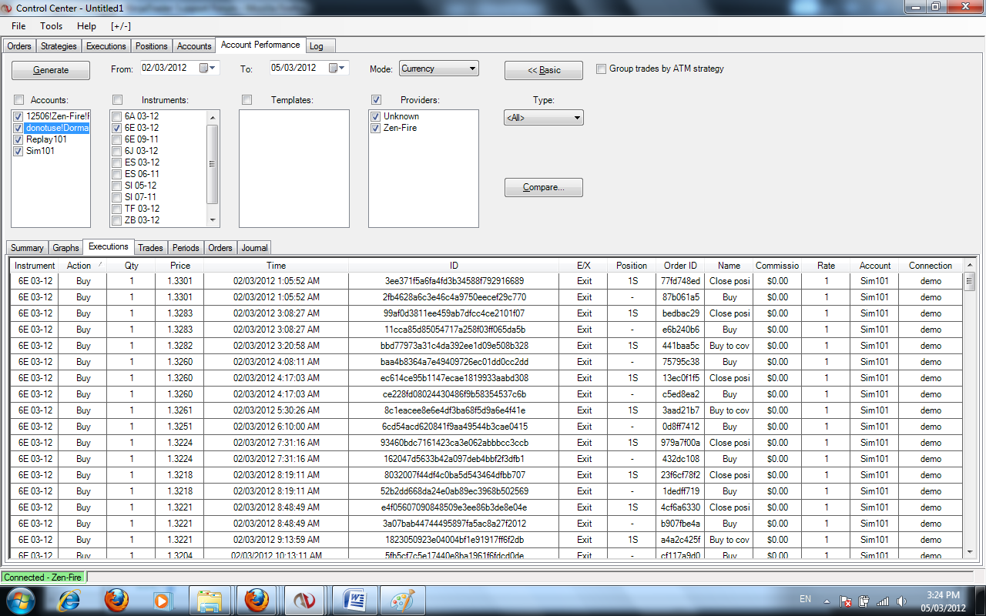Uncheck the Unknown provider

coord(376,116)
